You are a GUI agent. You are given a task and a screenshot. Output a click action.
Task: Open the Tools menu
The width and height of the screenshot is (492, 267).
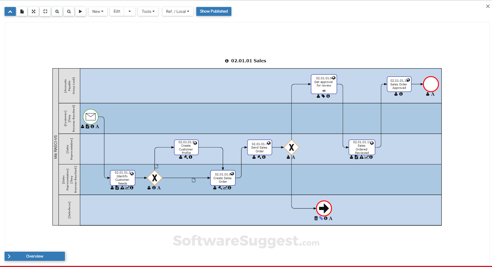click(148, 11)
